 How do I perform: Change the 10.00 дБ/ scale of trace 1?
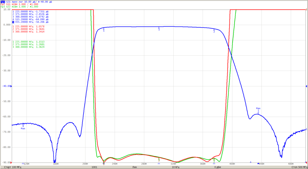pyautogui.click(x=28, y=2)
